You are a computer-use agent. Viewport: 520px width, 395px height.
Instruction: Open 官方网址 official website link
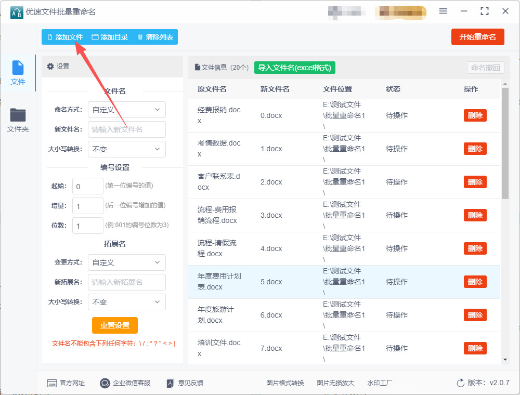click(51, 383)
